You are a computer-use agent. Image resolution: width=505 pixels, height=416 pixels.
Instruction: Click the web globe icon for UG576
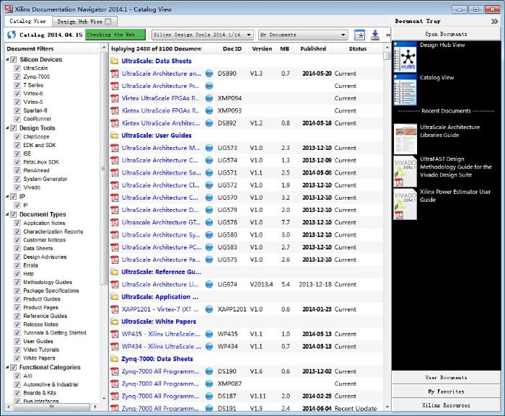[x=209, y=223]
